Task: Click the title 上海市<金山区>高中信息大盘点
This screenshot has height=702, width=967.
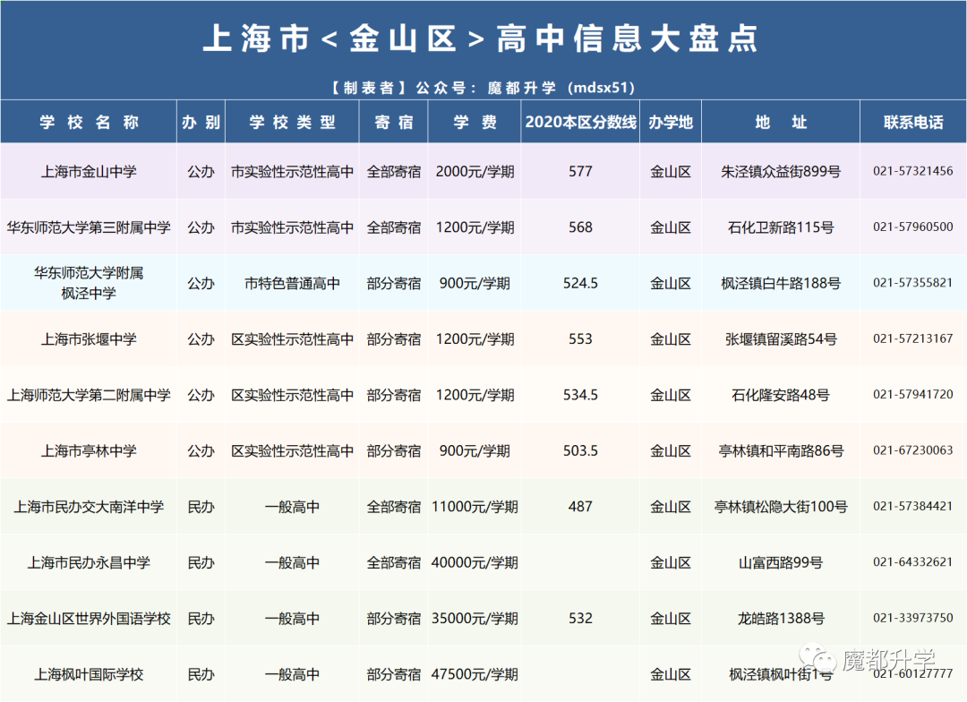Action: (x=481, y=39)
